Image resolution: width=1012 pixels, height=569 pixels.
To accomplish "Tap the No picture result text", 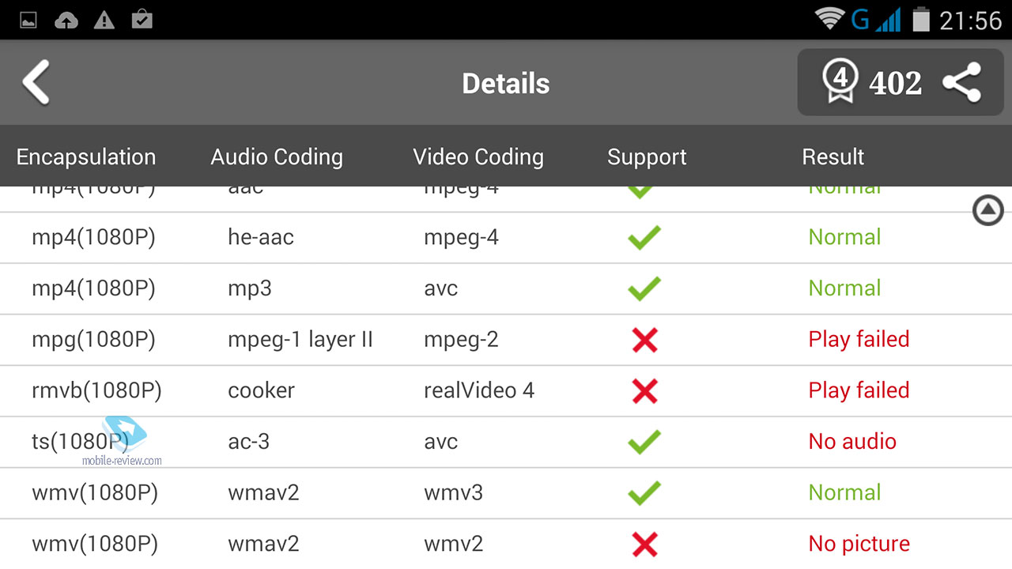I will tap(859, 544).
